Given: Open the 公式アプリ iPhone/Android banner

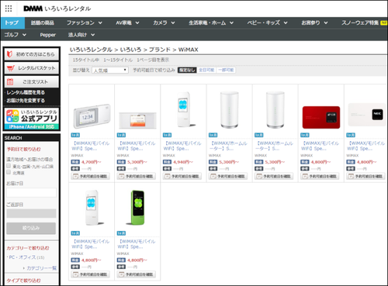Looking at the screenshot, I should (x=32, y=119).
